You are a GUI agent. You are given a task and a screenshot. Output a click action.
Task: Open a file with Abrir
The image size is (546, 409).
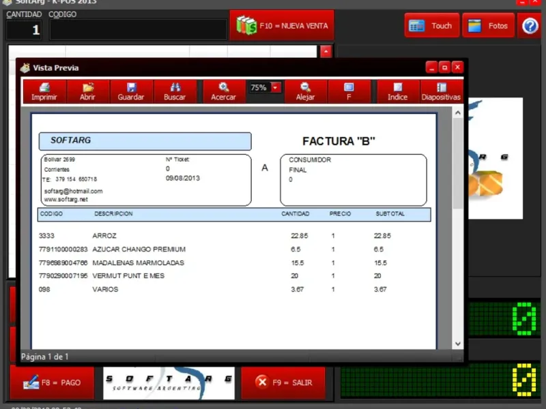88,91
